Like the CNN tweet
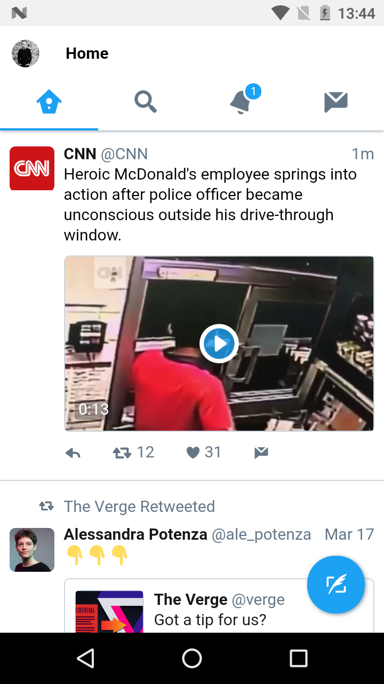This screenshot has width=384, height=684. [204, 453]
